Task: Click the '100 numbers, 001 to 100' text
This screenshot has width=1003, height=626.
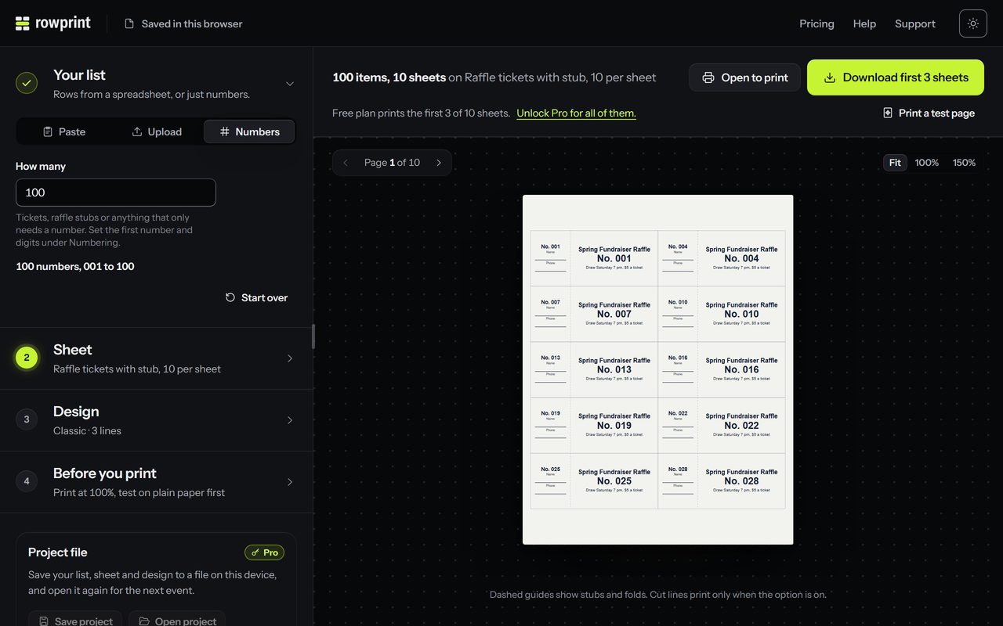Action: pos(75,266)
